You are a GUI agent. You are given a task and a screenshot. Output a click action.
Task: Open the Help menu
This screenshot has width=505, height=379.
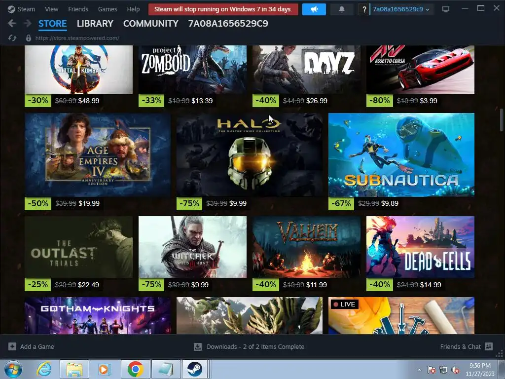click(x=133, y=9)
